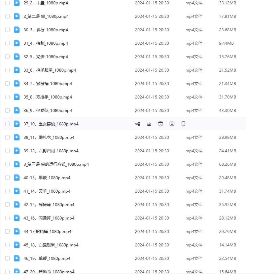The image size is (278, 275).
Task: Click the date in 42_15 高探马 row
Action: click(x=152, y=205)
